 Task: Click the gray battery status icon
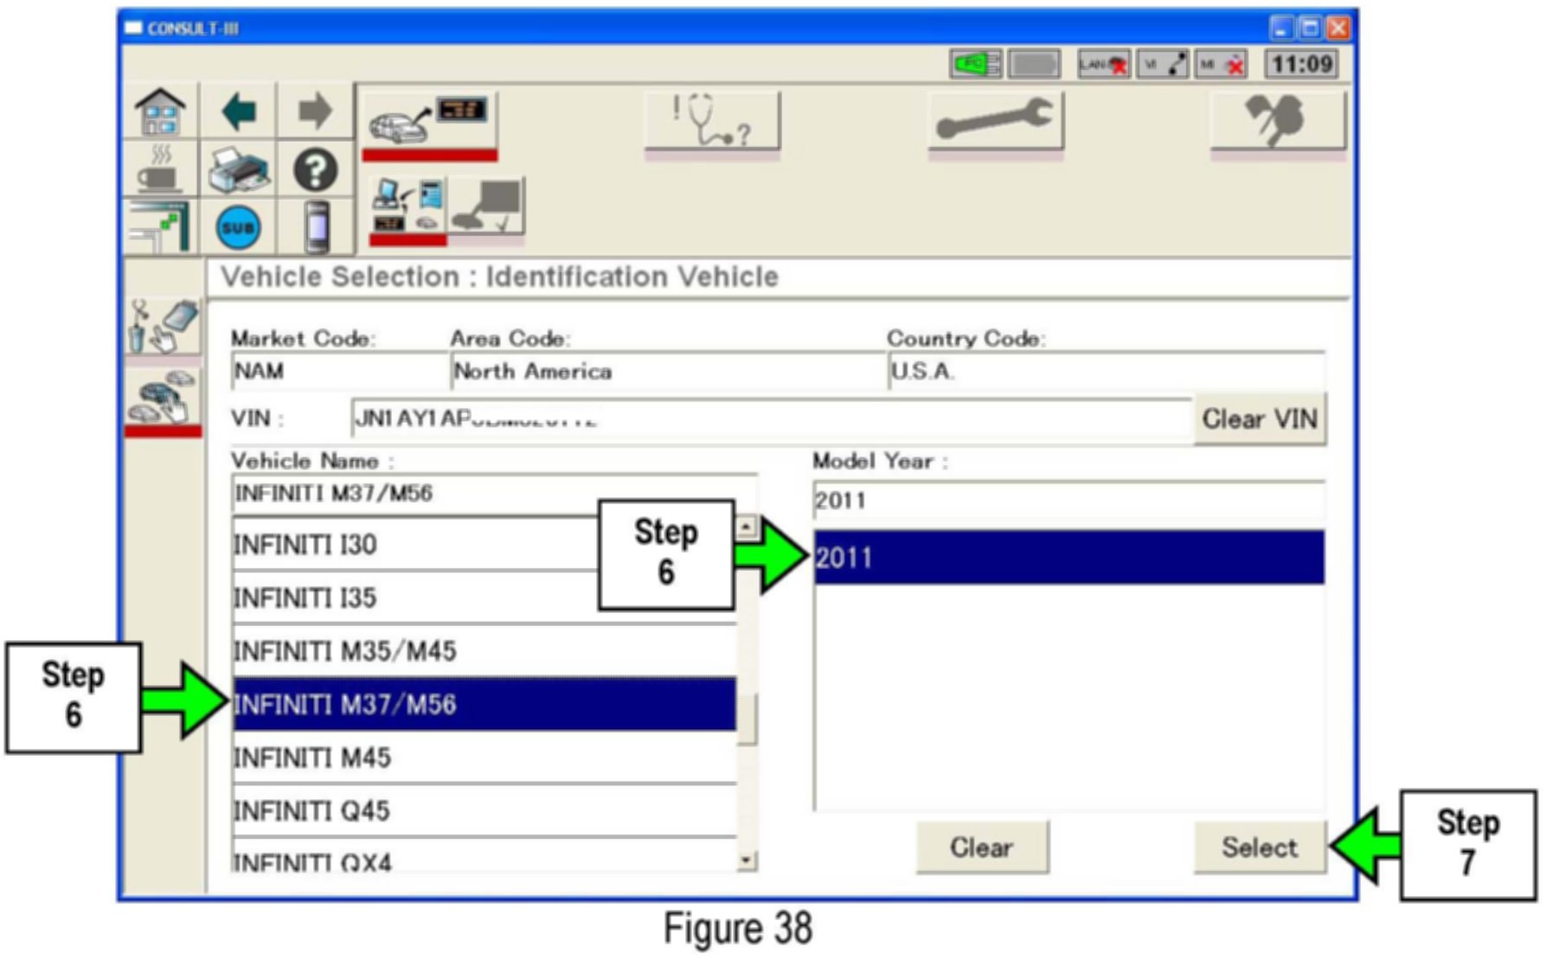point(1034,64)
